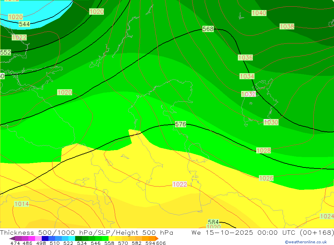Click the legend value 546
Screen dimensions: 334x245
[96, 243]
